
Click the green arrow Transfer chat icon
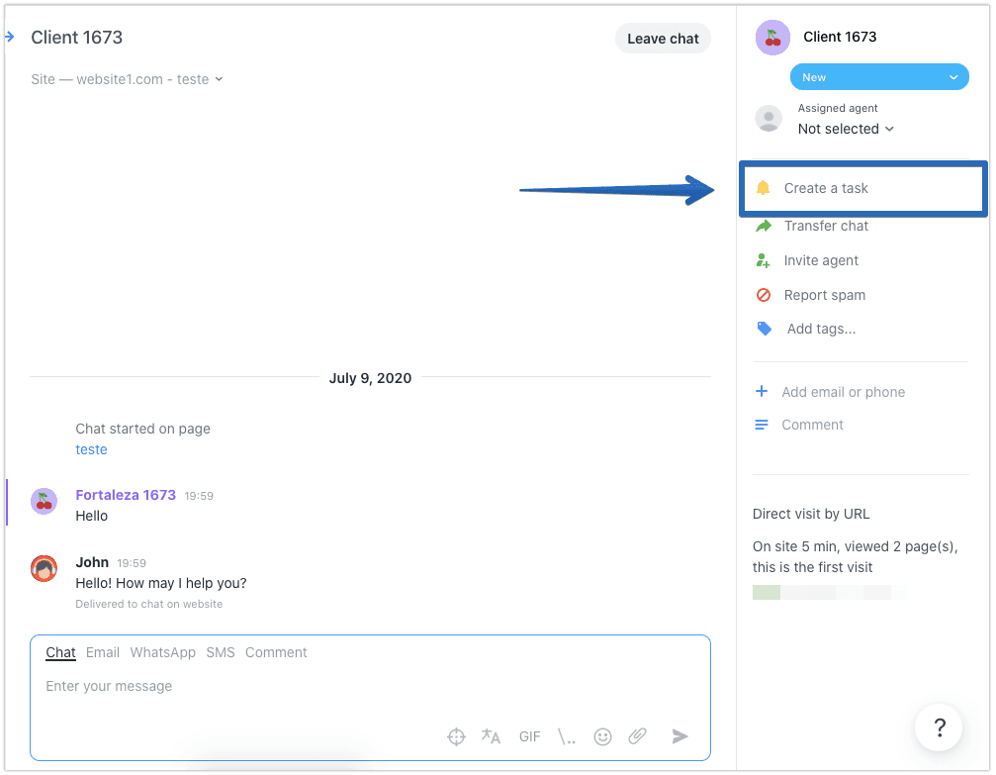tap(764, 226)
